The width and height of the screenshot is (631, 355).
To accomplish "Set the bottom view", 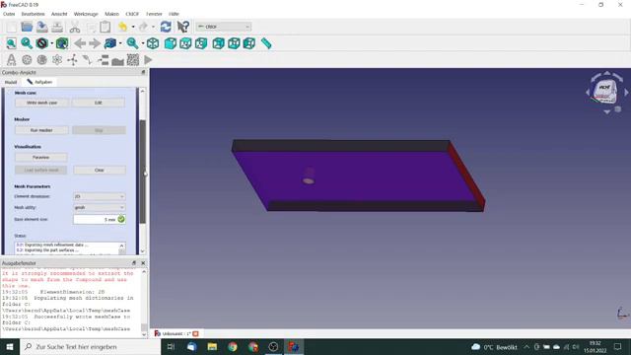I will (234, 43).
